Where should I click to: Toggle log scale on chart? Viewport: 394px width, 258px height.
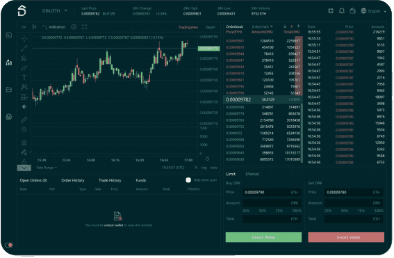point(204,168)
